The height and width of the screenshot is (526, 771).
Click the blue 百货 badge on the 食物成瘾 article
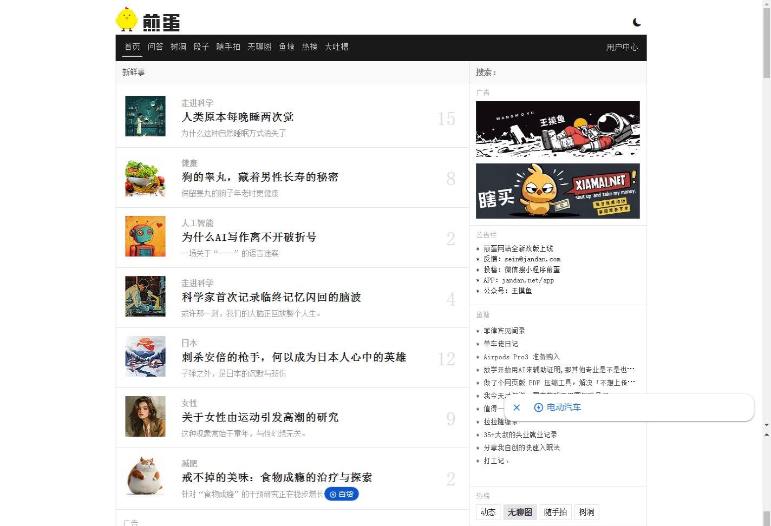click(342, 494)
